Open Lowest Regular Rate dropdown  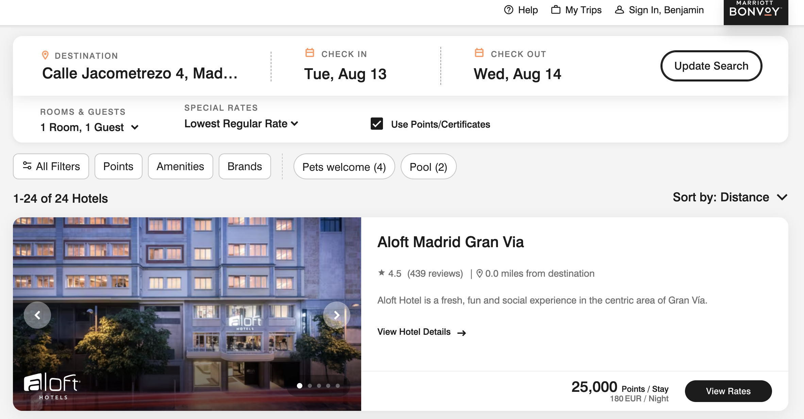(241, 124)
